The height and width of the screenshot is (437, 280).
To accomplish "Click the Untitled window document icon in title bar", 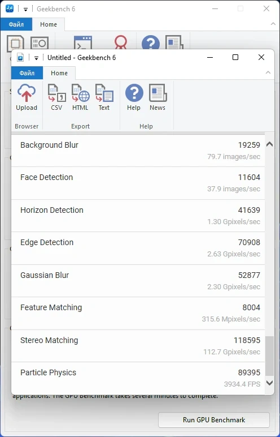I will (x=20, y=58).
